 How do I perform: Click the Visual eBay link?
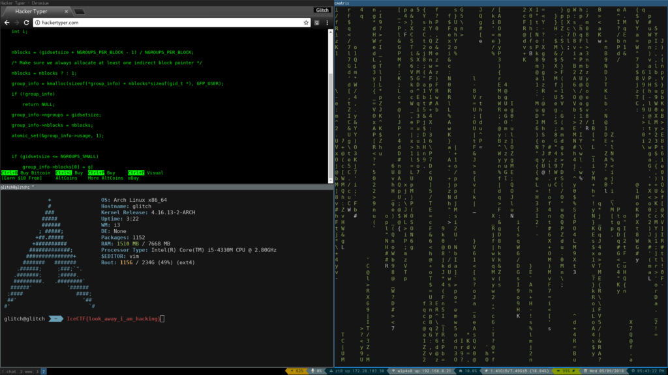145,175
